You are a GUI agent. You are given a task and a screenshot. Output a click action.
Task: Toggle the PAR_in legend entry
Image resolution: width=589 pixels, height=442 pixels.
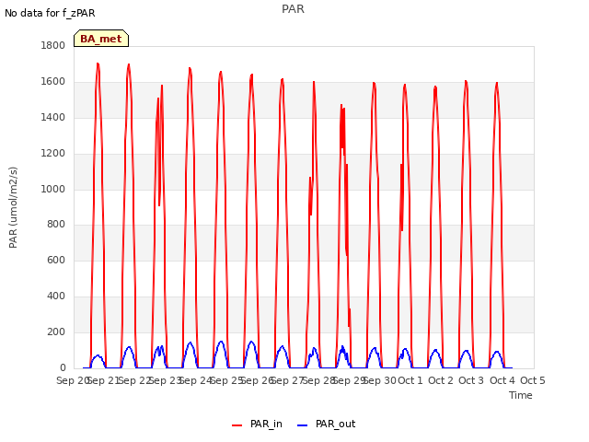click(x=257, y=424)
